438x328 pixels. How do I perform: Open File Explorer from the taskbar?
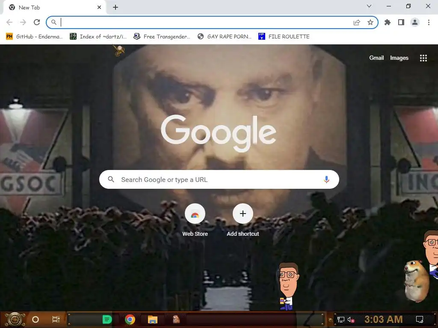click(x=153, y=319)
